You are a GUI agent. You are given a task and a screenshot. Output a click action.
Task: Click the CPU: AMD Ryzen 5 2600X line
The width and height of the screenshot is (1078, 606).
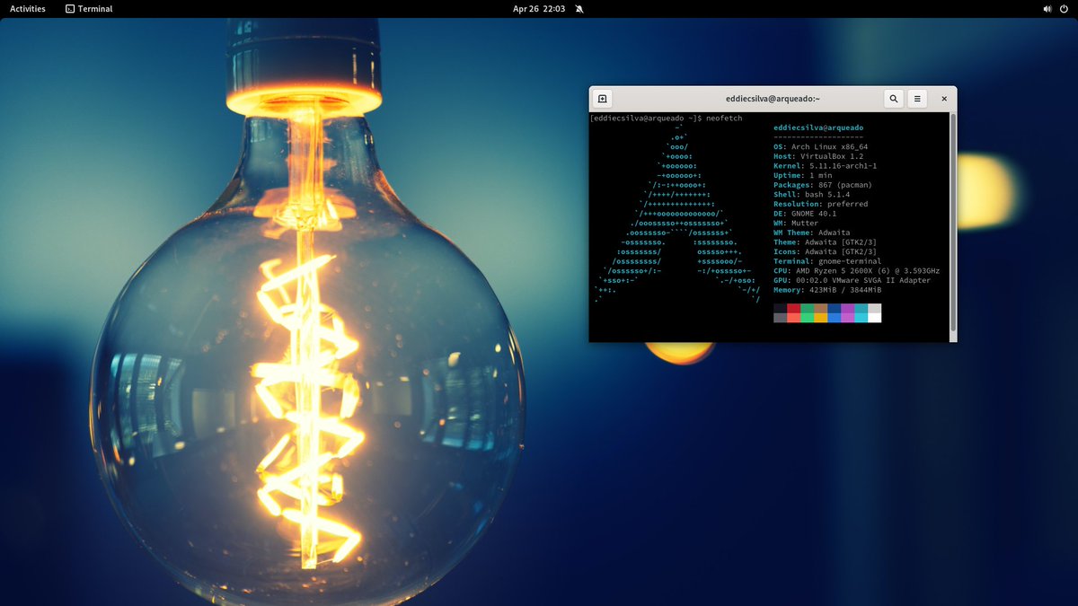pyautogui.click(x=856, y=271)
